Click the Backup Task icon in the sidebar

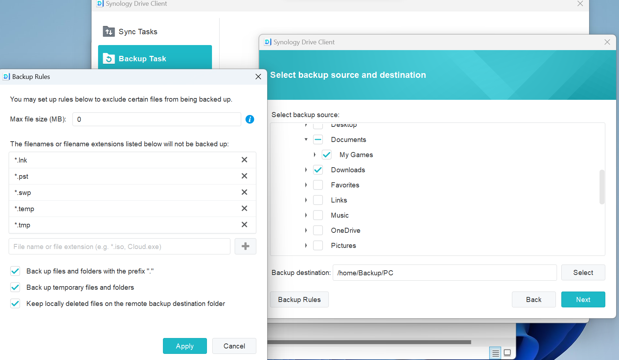[x=109, y=58]
